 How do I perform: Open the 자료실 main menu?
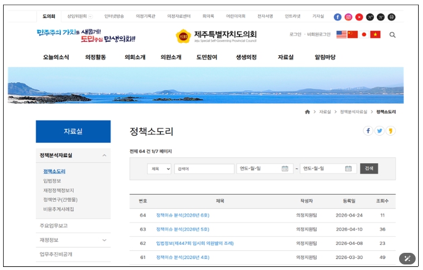[285, 57]
